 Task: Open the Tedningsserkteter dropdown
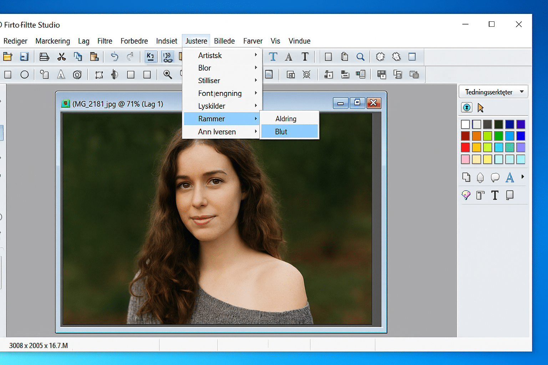493,92
